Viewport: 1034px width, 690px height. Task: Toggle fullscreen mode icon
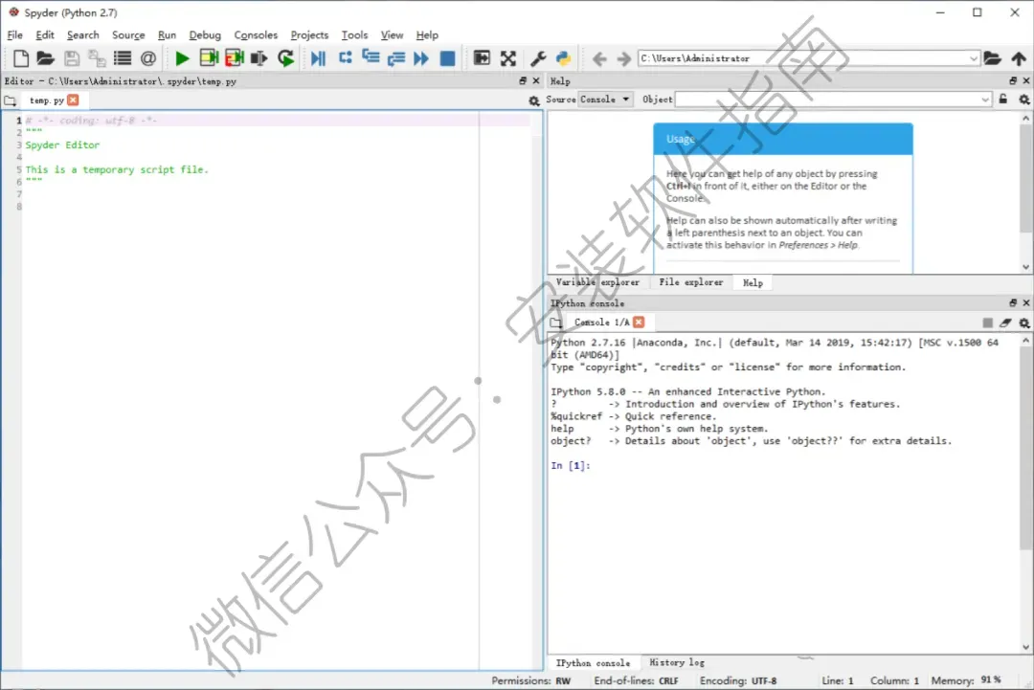tap(507, 58)
